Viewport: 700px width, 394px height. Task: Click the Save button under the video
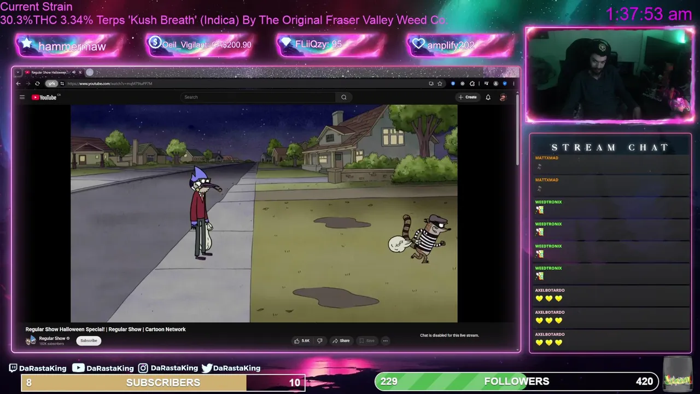tap(366, 340)
